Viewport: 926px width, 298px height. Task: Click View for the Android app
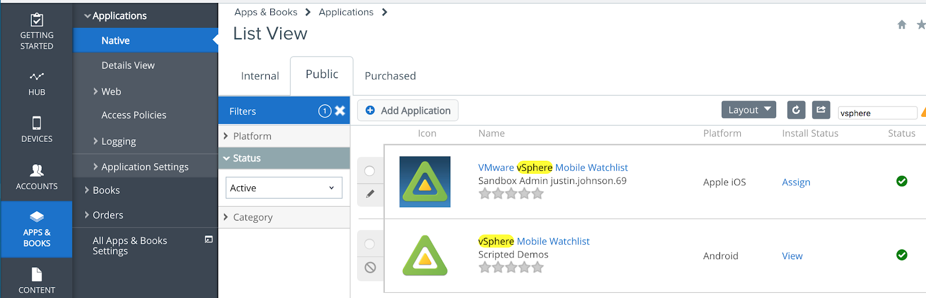(x=792, y=256)
